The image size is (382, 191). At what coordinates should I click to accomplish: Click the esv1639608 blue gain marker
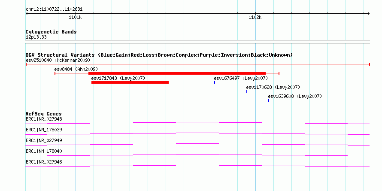click(269, 100)
